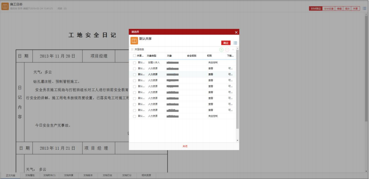The image size is (369, 179).
Task: Click the 施工日志 title text
Action: [x=16, y=4]
